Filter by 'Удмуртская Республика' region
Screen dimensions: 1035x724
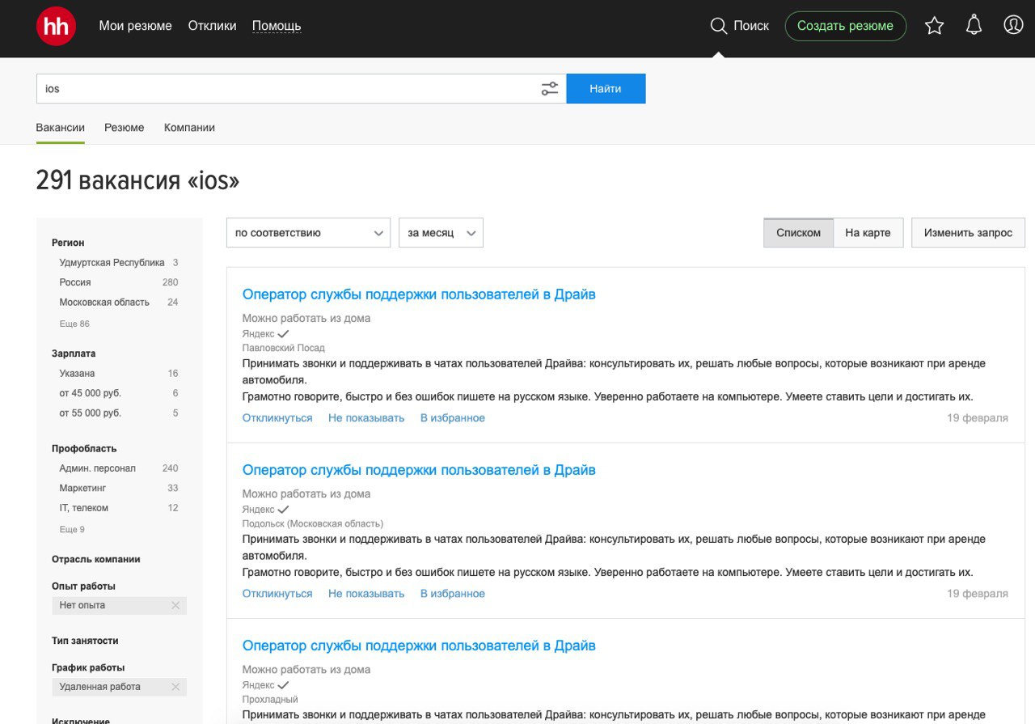point(112,263)
